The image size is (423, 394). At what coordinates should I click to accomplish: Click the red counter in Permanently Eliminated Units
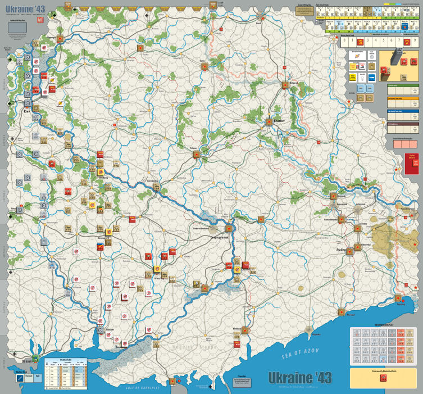click(x=383, y=378)
